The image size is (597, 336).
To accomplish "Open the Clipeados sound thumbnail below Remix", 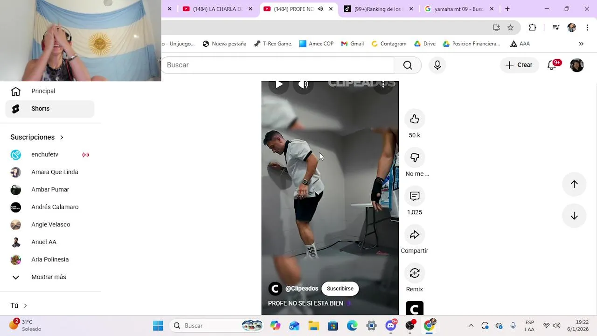I will click(415, 308).
